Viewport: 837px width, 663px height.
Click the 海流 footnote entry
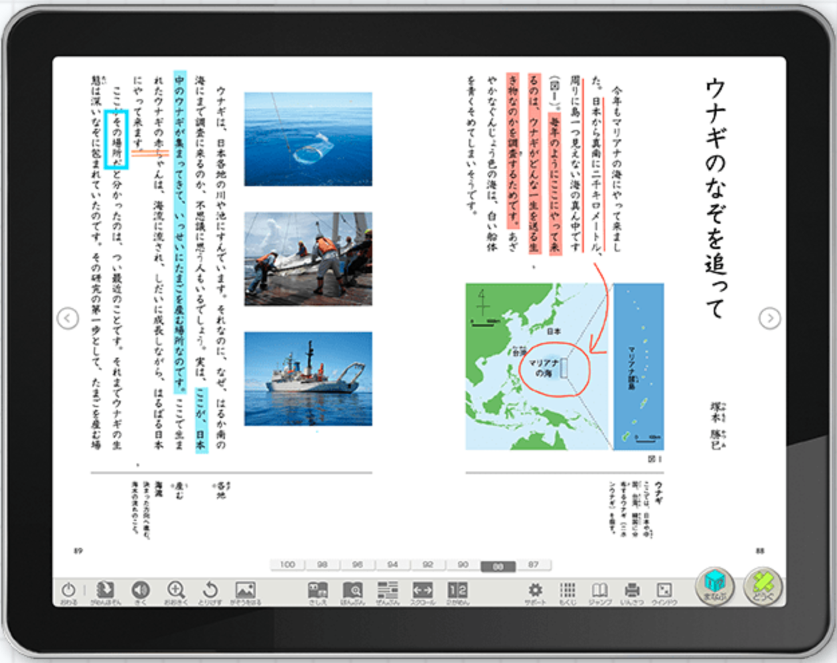[x=159, y=489]
